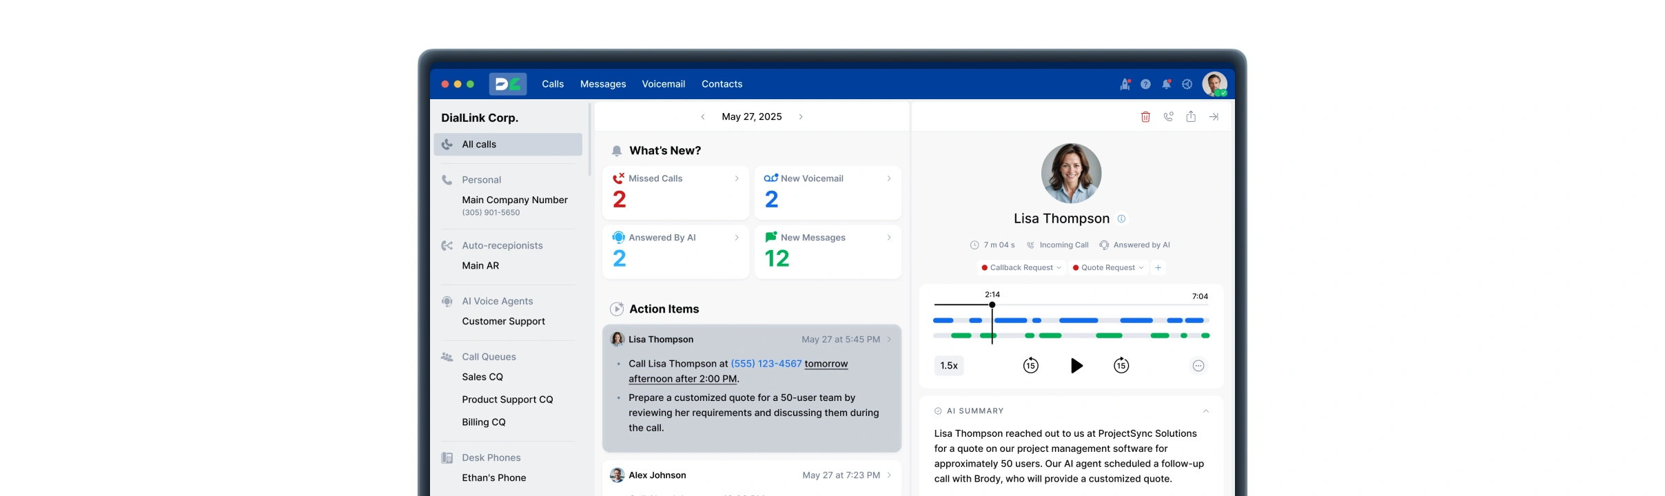
Task: Collapse the AI Summary section
Action: [1205, 411]
